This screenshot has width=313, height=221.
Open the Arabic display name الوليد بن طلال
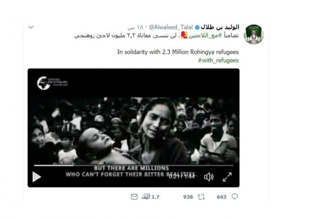220,27
